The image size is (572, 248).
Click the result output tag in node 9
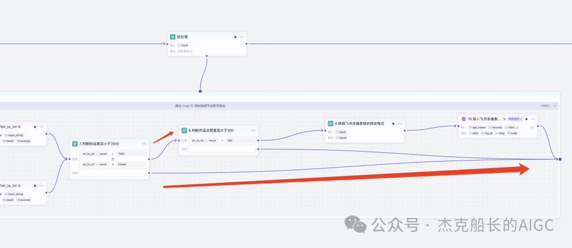[x=341, y=138]
